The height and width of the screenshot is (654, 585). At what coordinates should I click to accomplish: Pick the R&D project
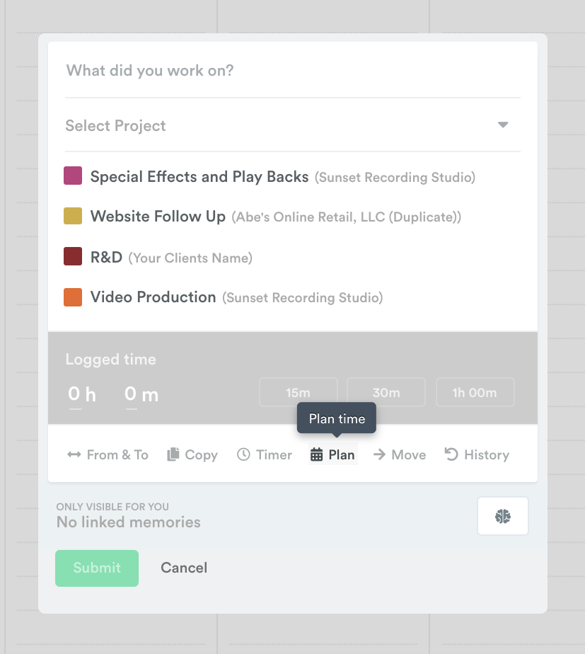(106, 257)
